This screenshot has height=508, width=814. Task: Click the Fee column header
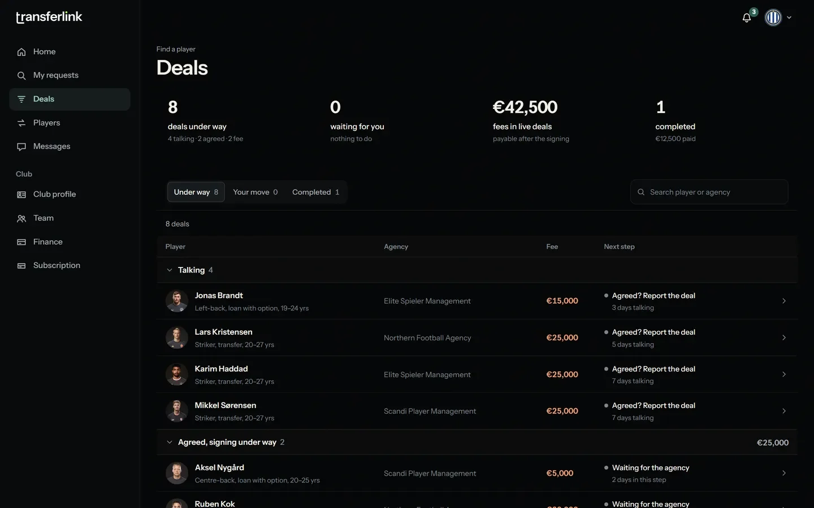point(552,247)
